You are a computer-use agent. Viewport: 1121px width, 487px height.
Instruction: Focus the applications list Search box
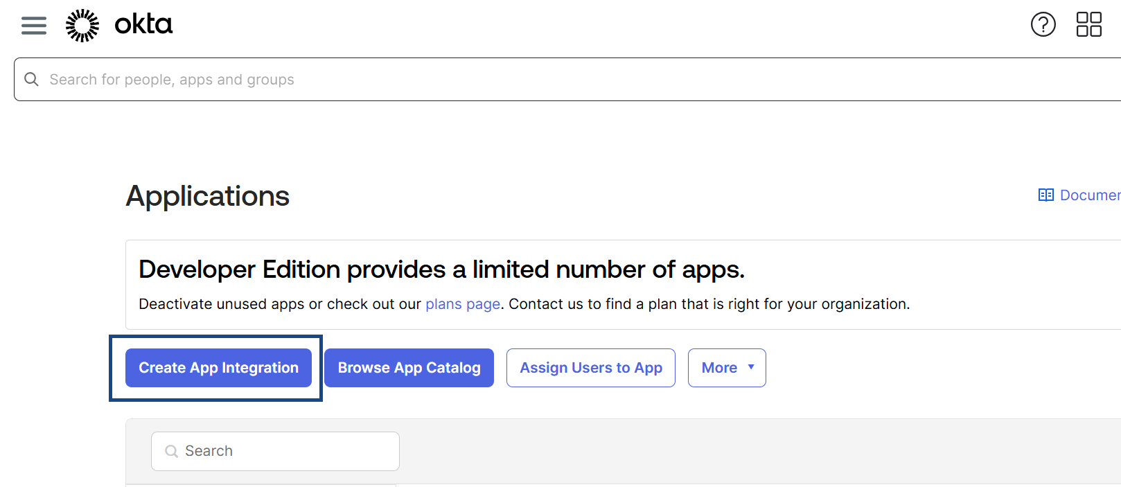click(x=284, y=452)
